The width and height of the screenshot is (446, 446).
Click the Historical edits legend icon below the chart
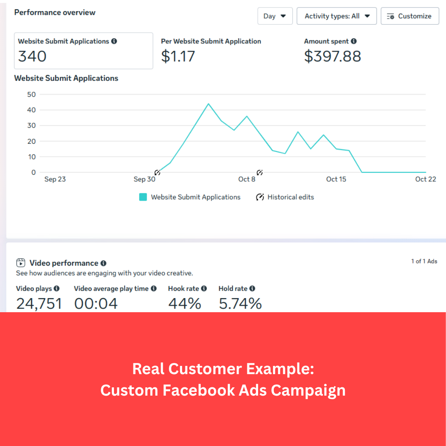[x=260, y=197]
